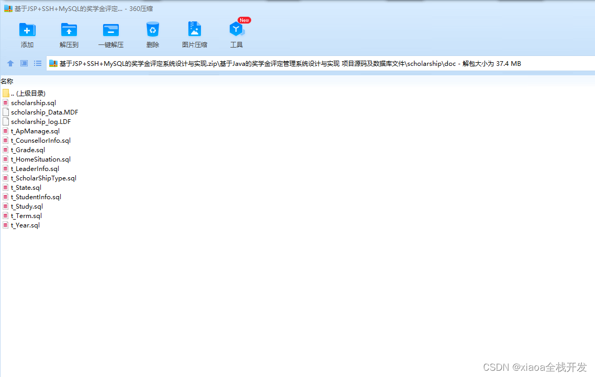
Task: Click the 删除 (Delete) trash icon
Action: pos(152,32)
